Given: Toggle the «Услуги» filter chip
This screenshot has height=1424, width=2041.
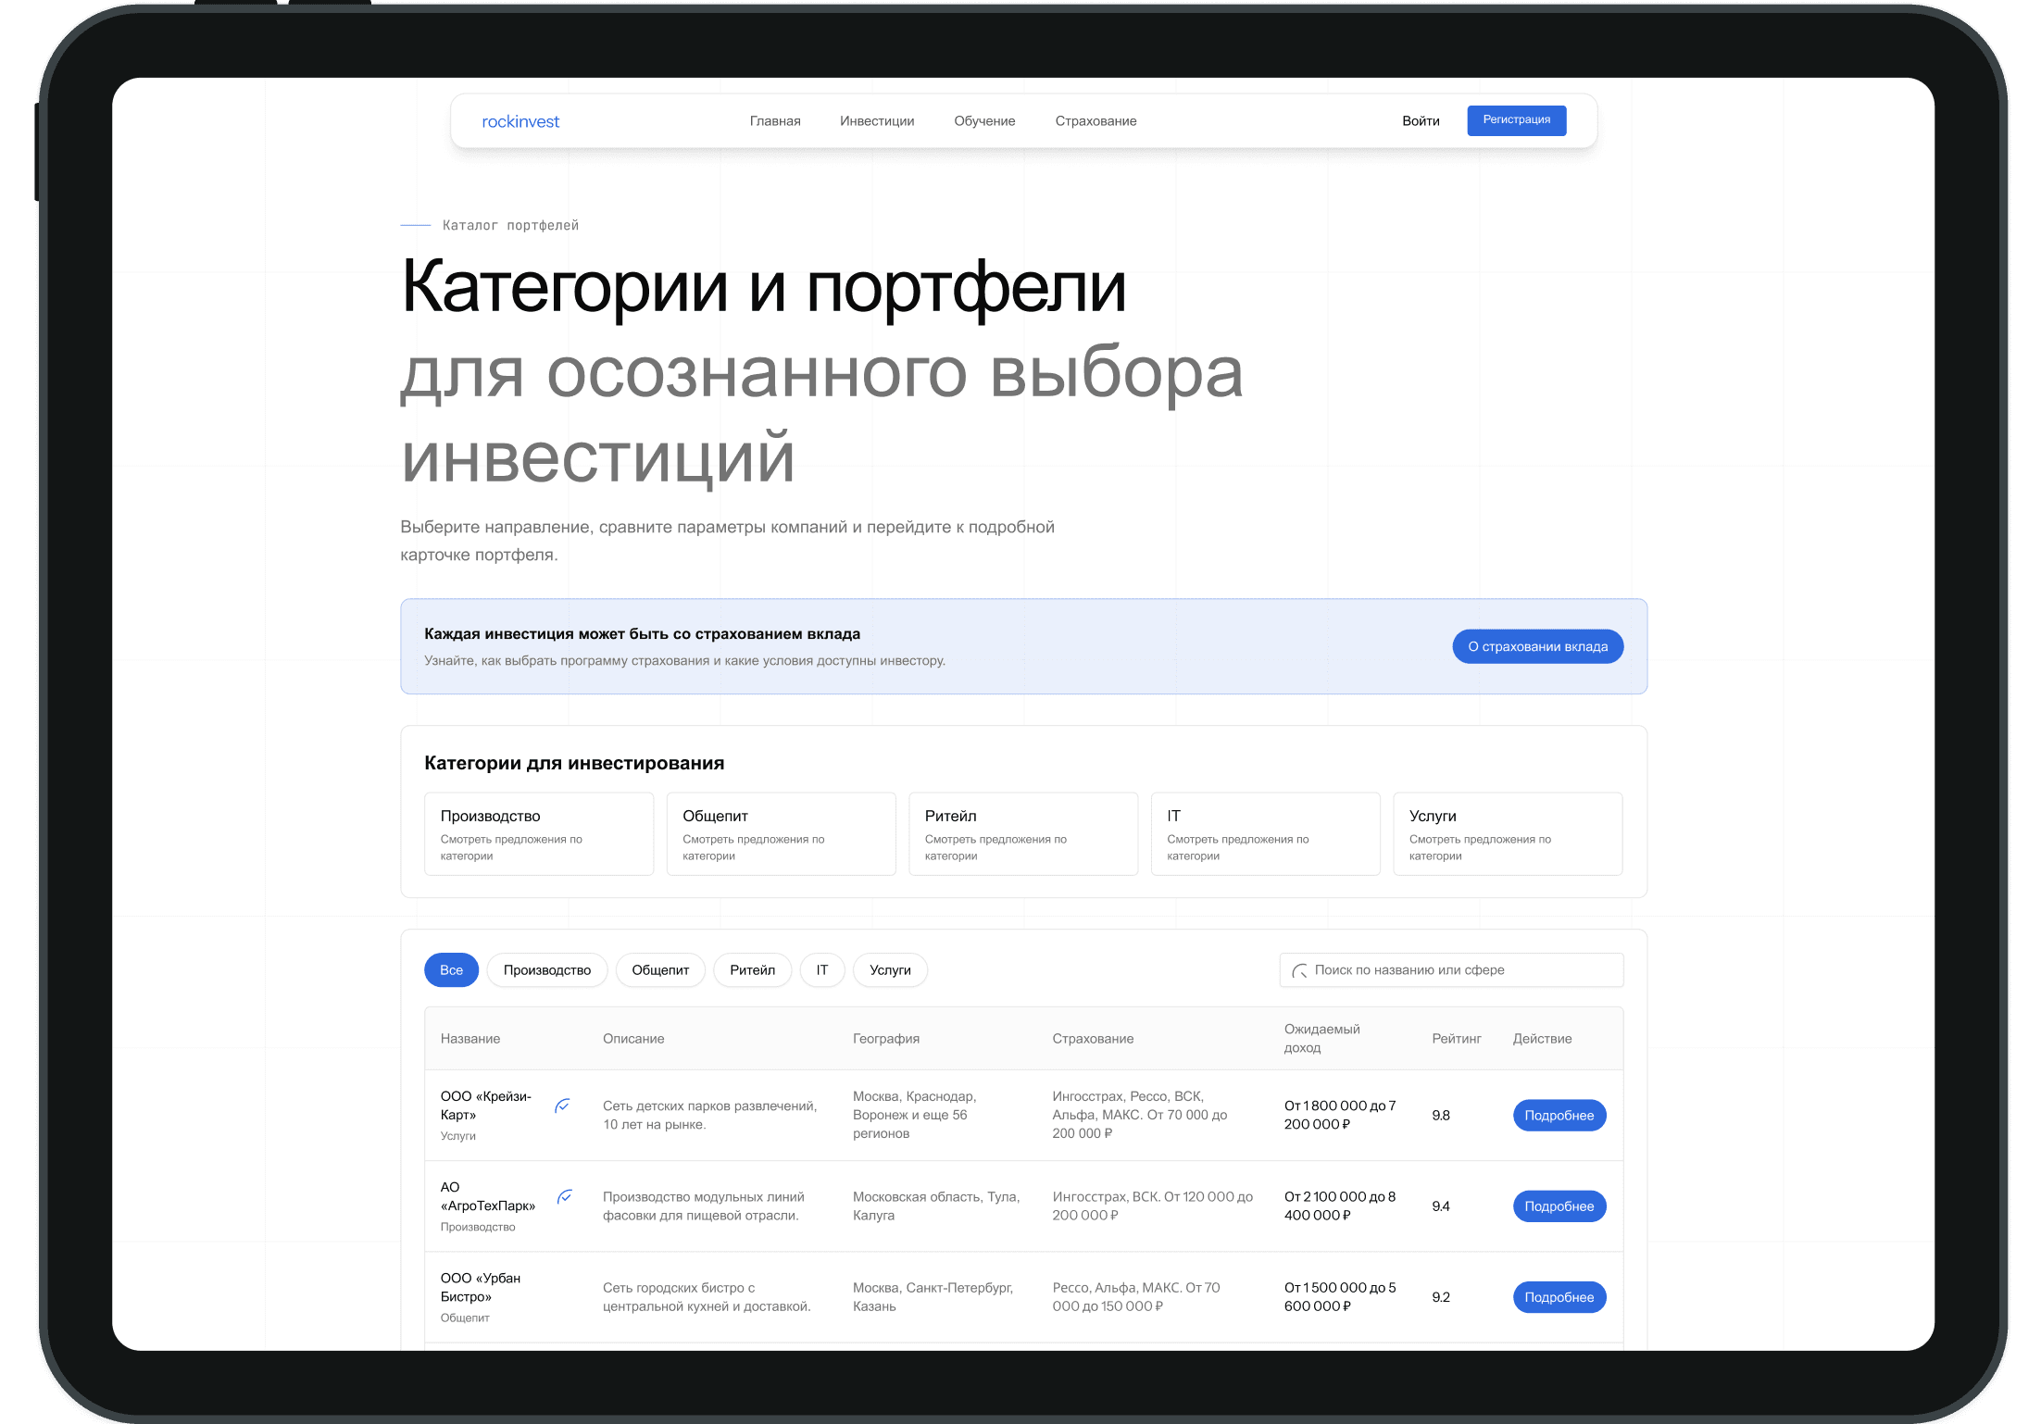Looking at the screenshot, I should 890,969.
